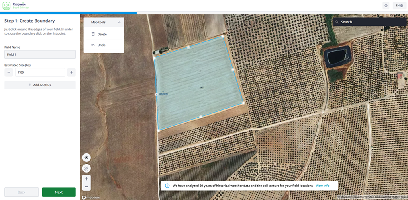Open the help question mark icon
This screenshot has width=408, height=200.
pyautogui.click(x=386, y=6)
